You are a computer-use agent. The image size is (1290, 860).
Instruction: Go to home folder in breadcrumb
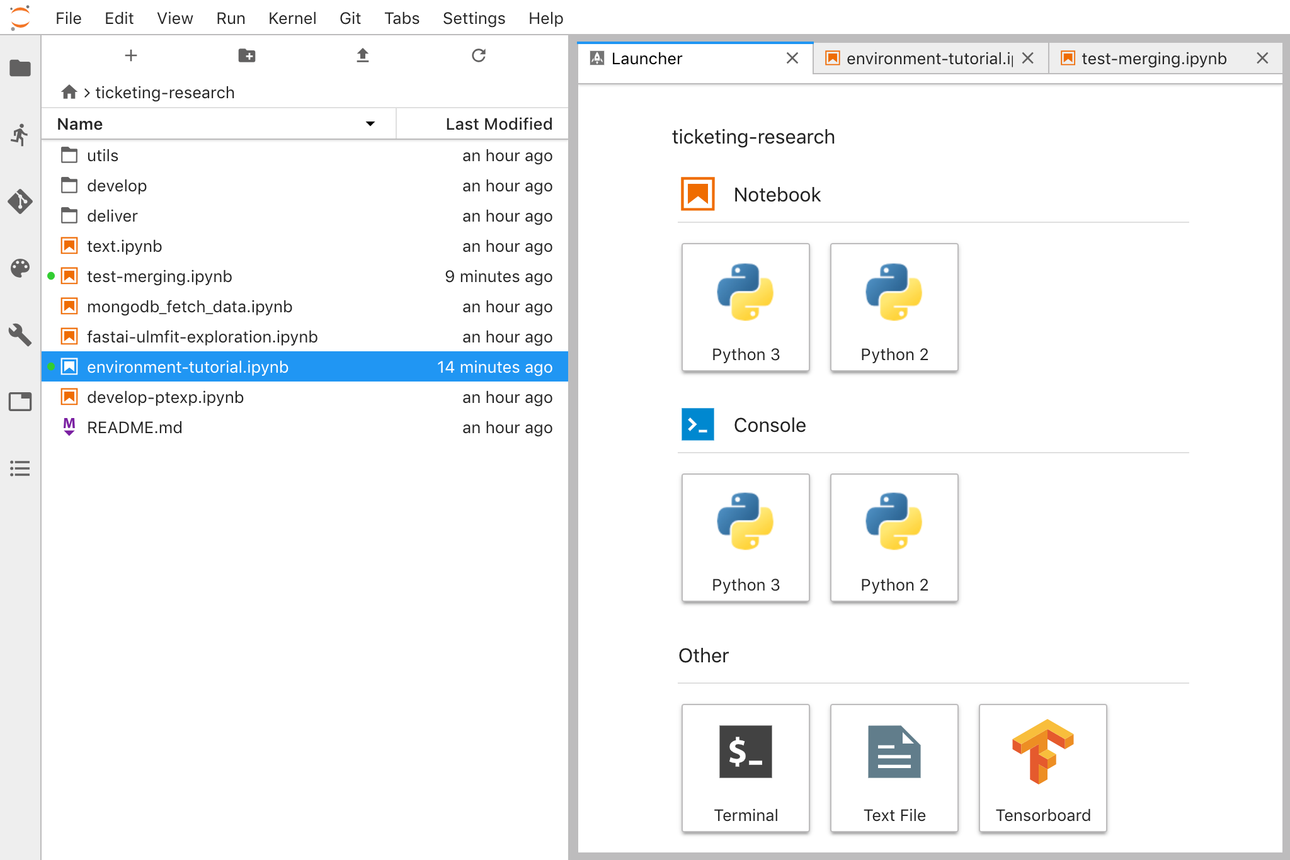(69, 93)
